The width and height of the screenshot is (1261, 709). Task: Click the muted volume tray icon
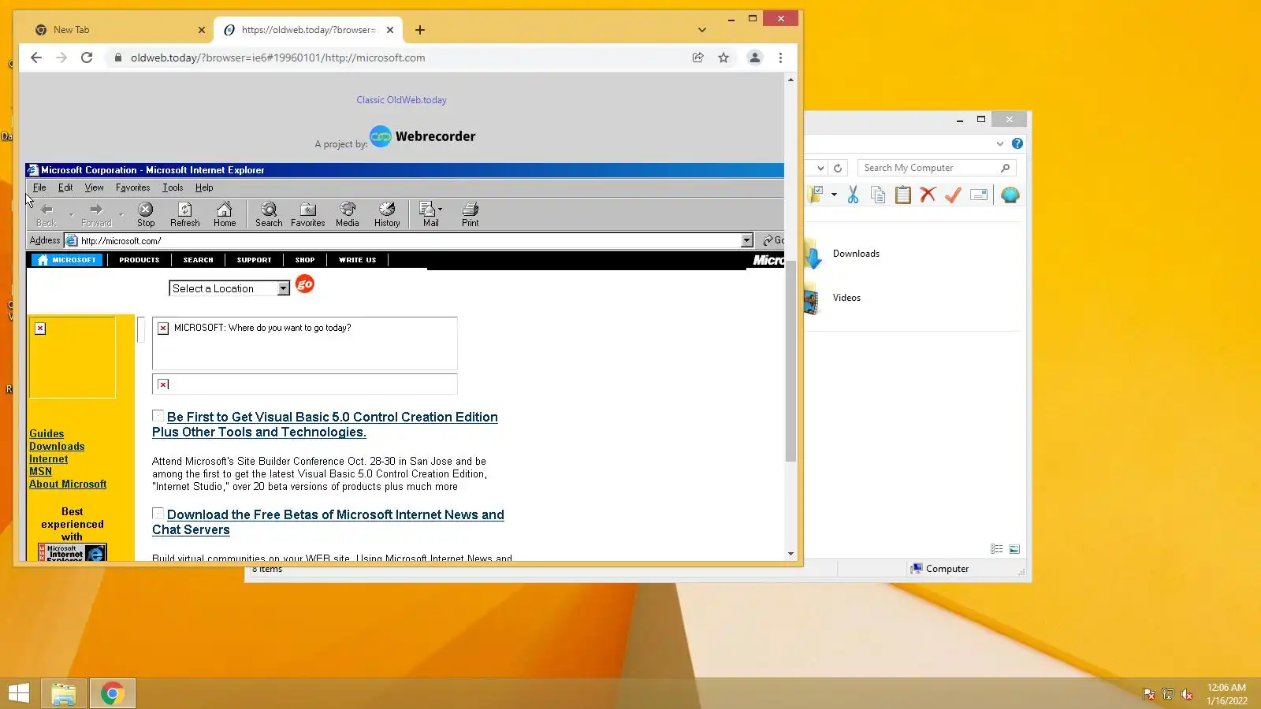(x=1187, y=694)
